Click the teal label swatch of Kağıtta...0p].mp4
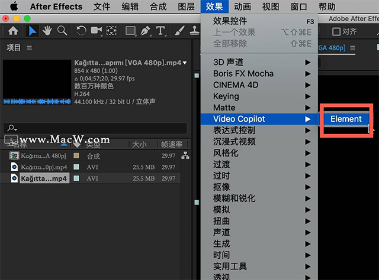The height and width of the screenshot is (280, 379). (x=76, y=167)
